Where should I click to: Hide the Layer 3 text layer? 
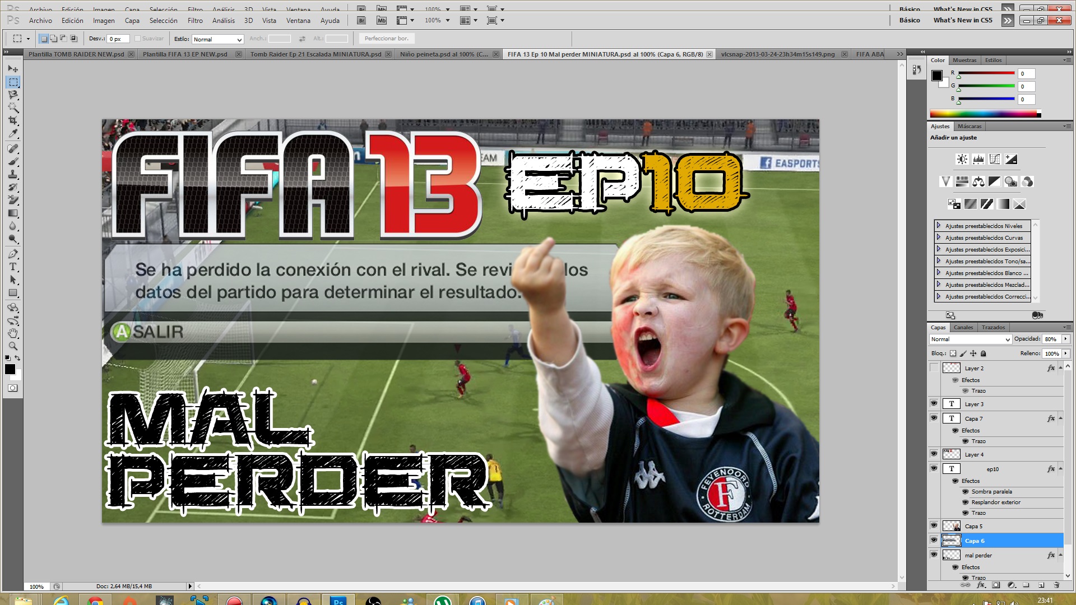point(934,404)
